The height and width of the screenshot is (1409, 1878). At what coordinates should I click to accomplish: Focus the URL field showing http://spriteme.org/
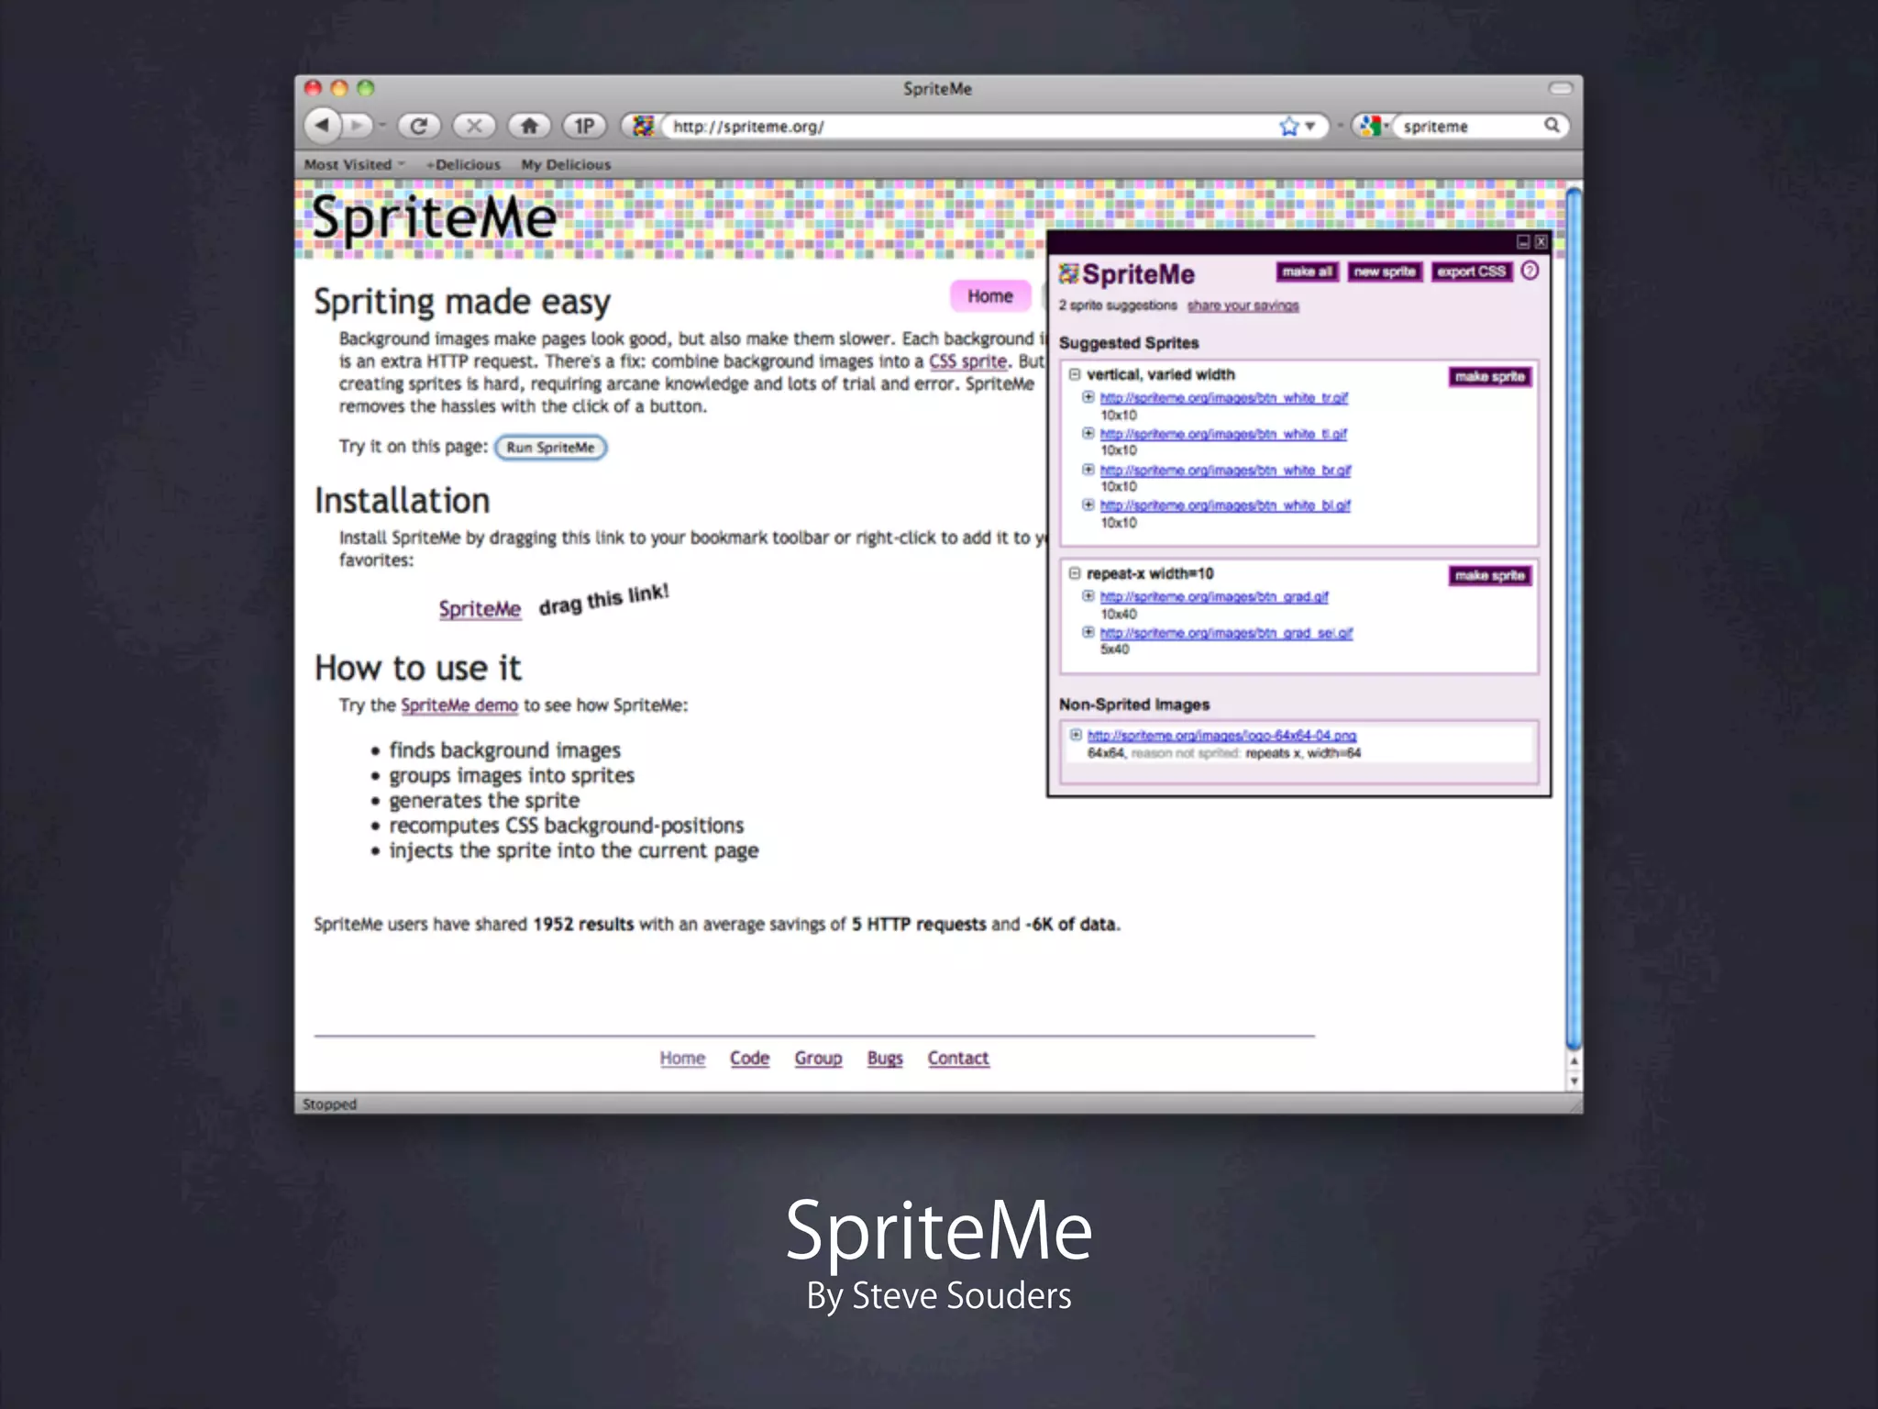(967, 127)
